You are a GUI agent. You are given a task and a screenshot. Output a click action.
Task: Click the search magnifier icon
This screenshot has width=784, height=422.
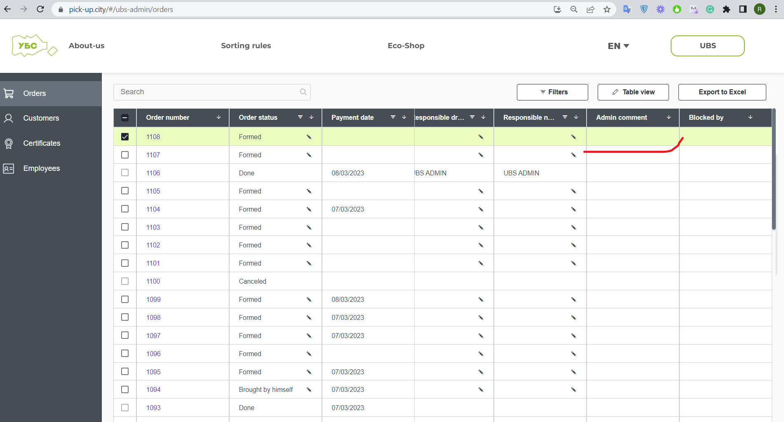303,92
